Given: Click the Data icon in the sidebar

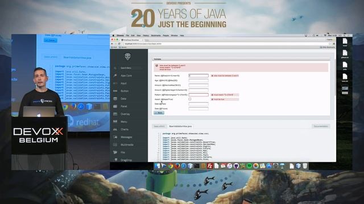Looking at the screenshot, I should pos(115,99).
